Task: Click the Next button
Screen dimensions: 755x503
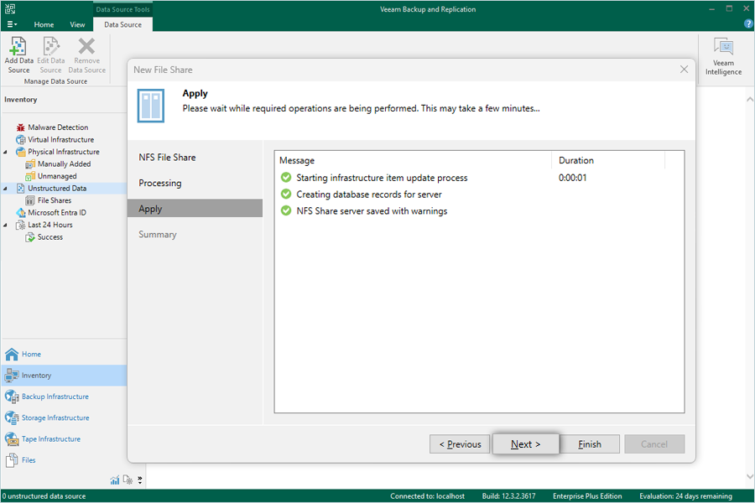Action: coord(526,444)
